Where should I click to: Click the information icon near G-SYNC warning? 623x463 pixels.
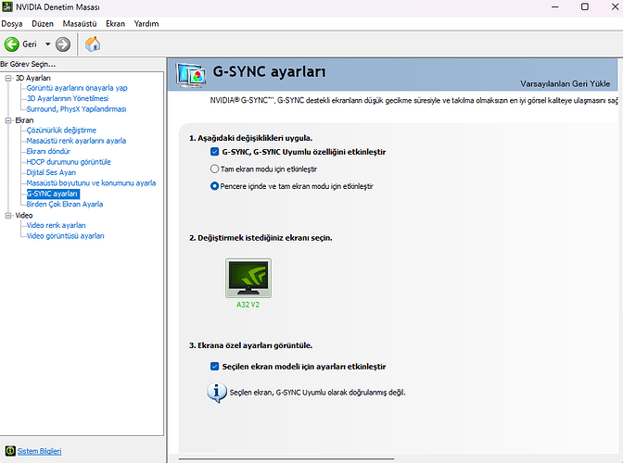(215, 393)
